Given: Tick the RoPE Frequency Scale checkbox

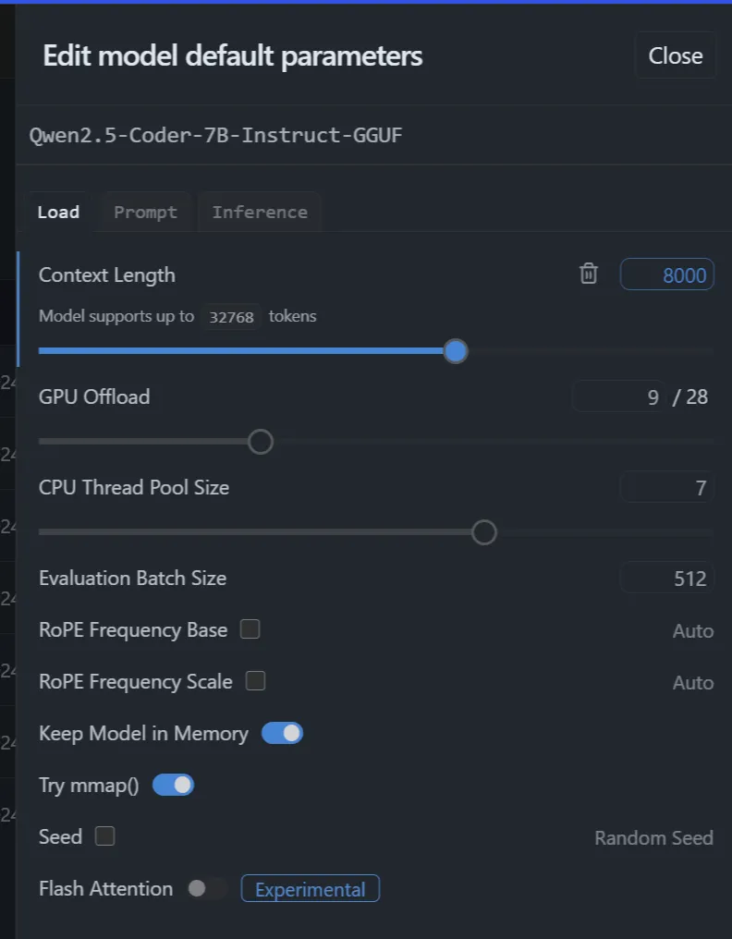Looking at the screenshot, I should tap(255, 681).
